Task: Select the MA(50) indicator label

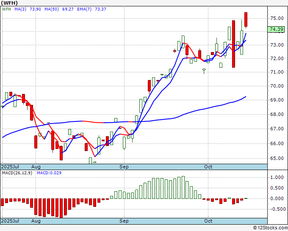Action: [x=52, y=9]
